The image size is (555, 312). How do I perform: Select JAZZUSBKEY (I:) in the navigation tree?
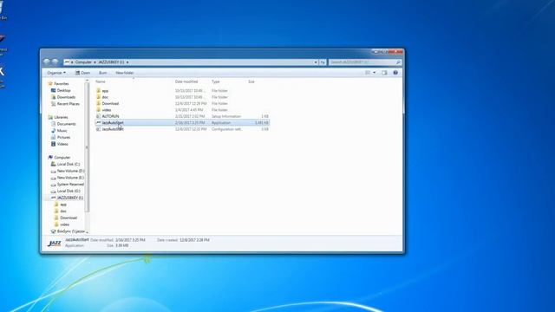click(x=69, y=198)
